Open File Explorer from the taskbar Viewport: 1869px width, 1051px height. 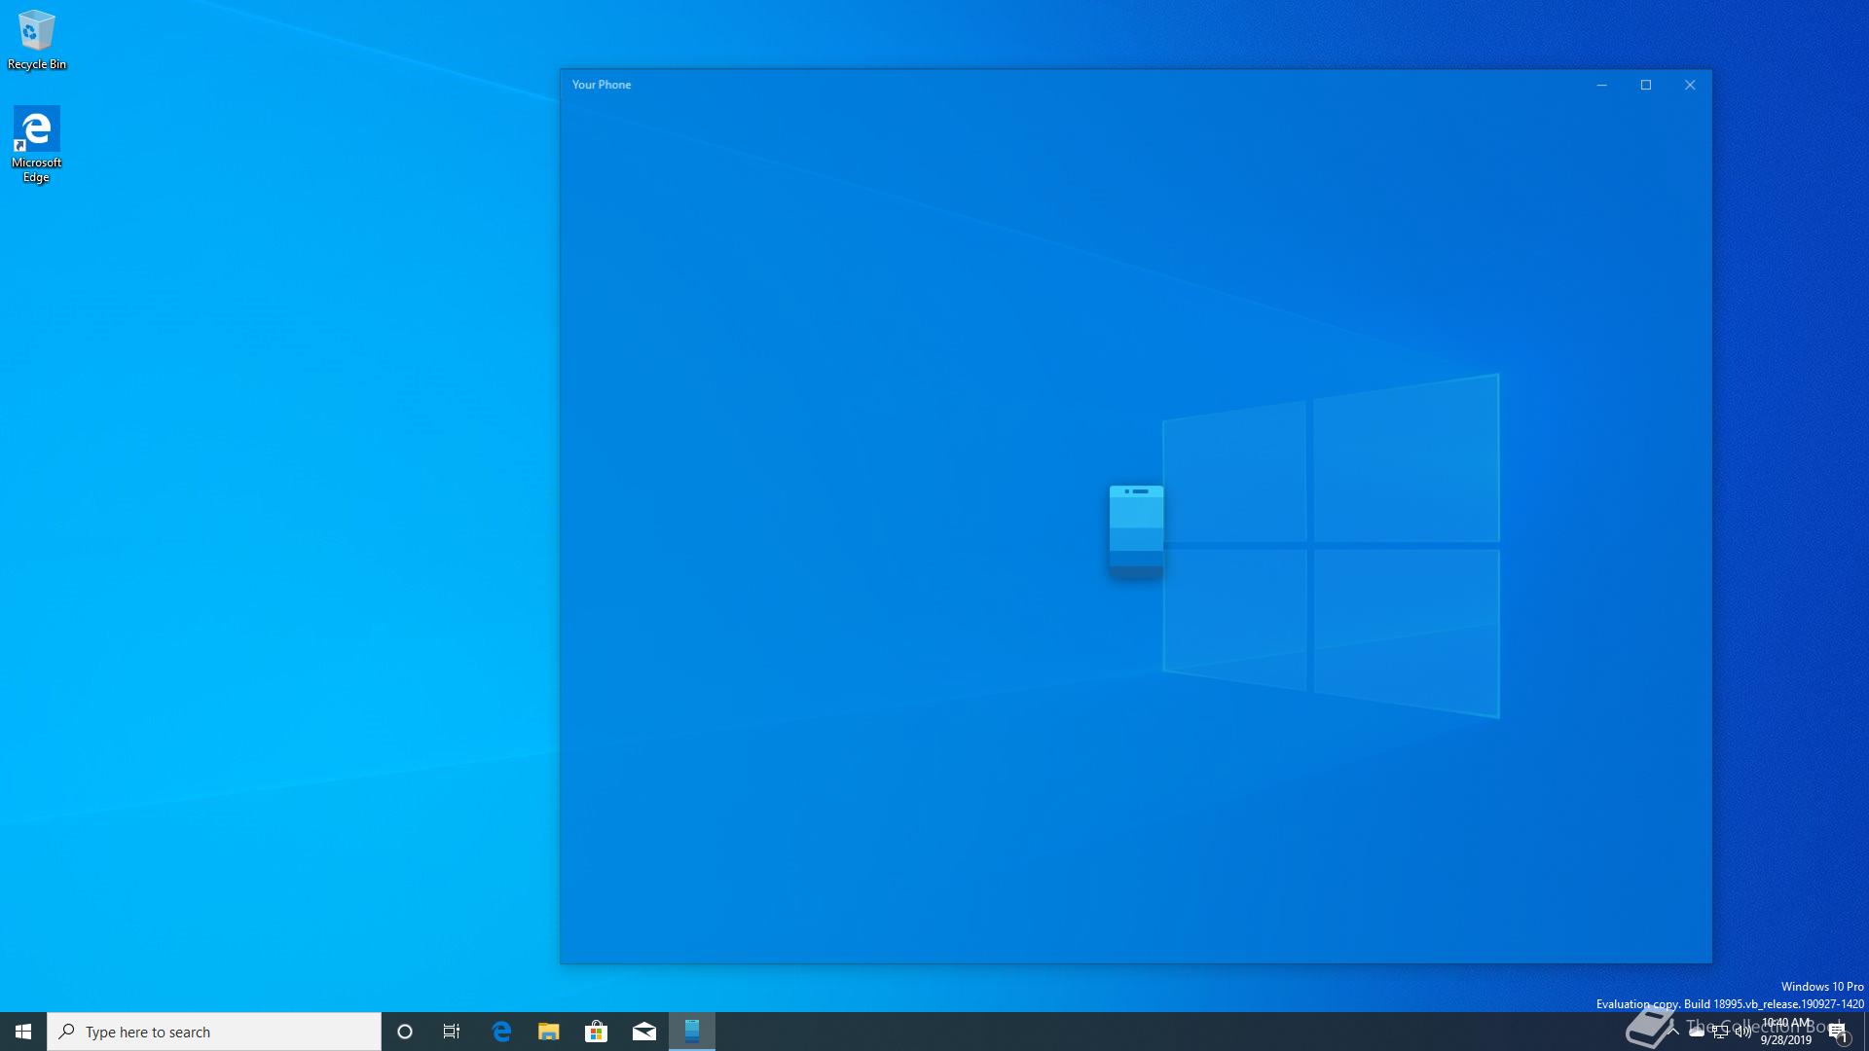549,1032
